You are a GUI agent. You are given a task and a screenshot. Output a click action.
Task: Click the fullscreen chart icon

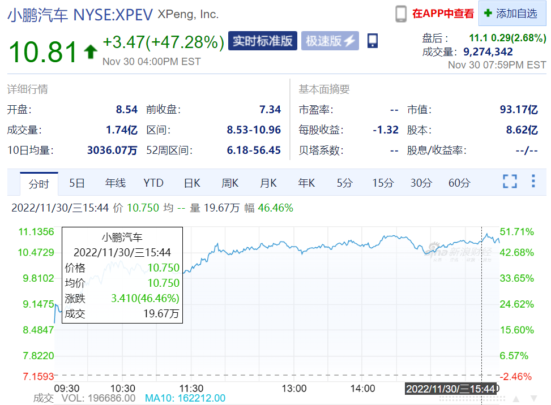click(510, 182)
